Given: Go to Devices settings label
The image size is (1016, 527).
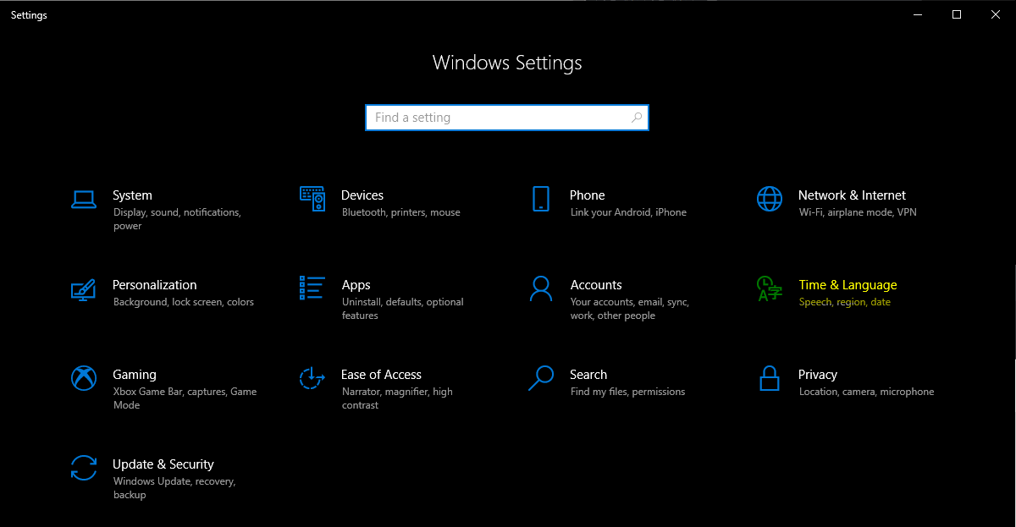Looking at the screenshot, I should 362,195.
